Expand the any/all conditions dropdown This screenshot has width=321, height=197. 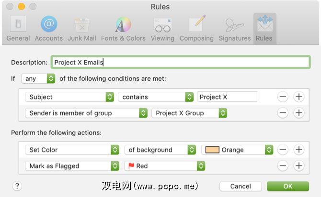(38, 78)
